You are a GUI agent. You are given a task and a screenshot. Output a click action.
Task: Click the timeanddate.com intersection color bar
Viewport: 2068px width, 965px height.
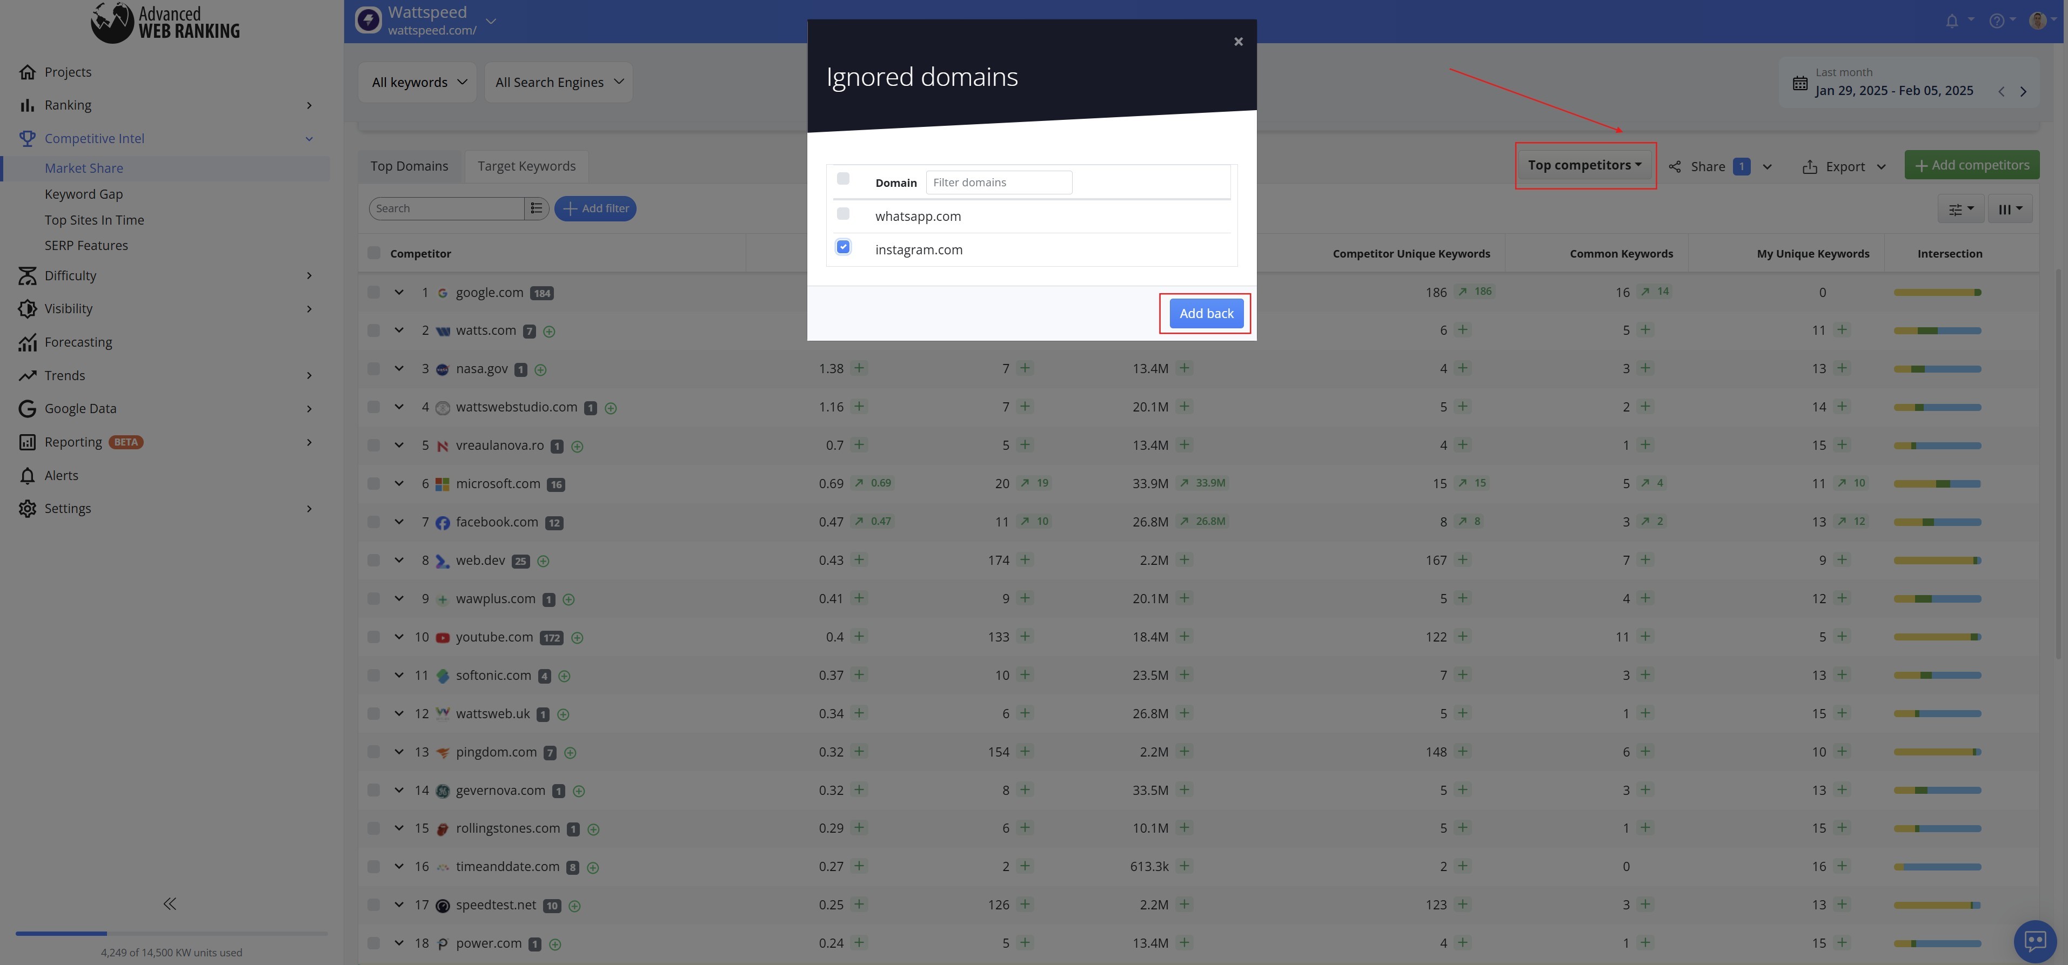tap(1937, 867)
